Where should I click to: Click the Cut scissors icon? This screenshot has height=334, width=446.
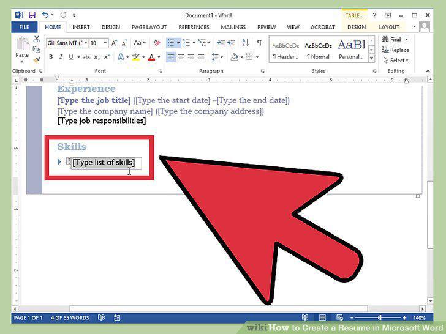point(36,39)
